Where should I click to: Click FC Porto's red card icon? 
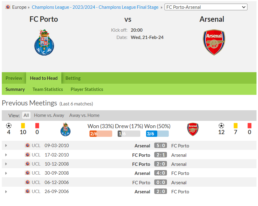37,126
